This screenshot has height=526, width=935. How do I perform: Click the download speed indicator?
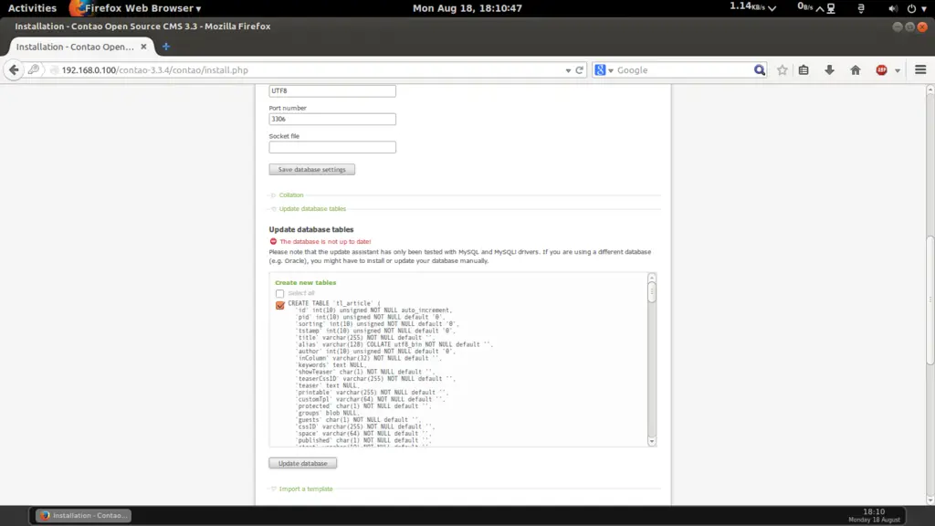[752, 7]
